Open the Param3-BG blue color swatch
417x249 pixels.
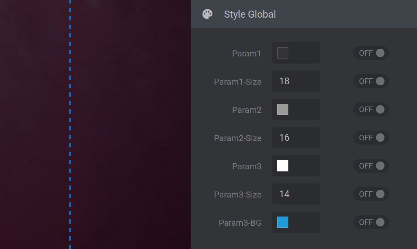pos(283,222)
